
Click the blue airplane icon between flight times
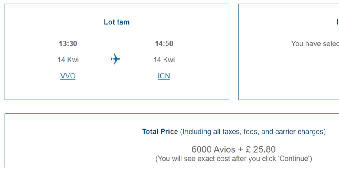(x=115, y=59)
